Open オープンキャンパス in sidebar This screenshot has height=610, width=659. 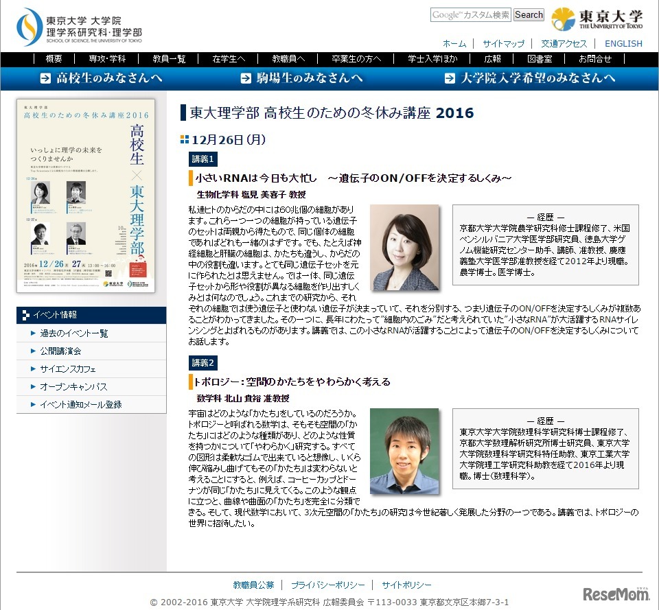(x=73, y=386)
